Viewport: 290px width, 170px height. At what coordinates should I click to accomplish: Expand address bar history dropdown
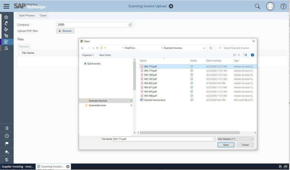pos(204,48)
